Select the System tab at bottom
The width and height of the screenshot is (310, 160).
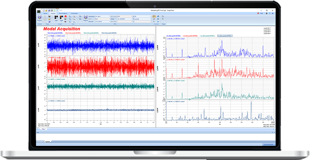[48, 142]
